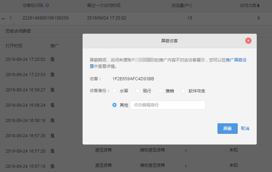Click the 打开时间 column header

coord(14,46)
